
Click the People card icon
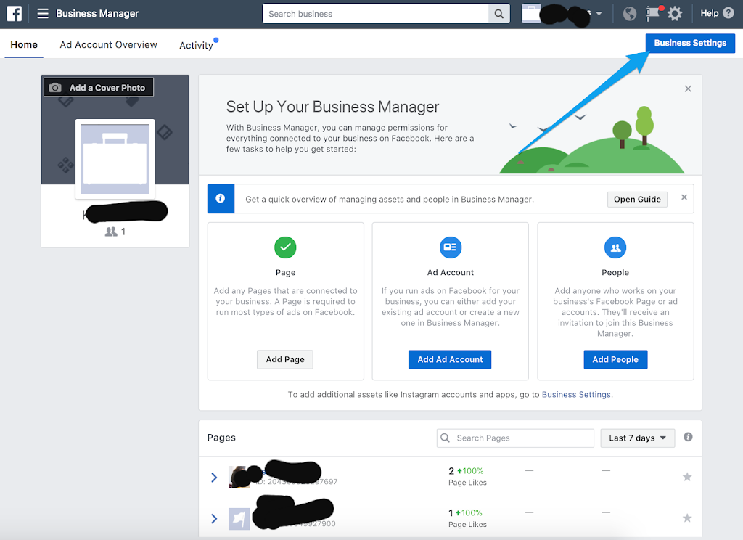(x=615, y=247)
